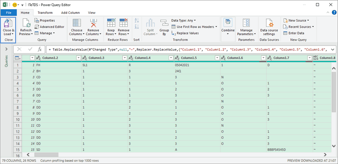
Task: Click the SD cell in row 15
Action: [58, 149]
